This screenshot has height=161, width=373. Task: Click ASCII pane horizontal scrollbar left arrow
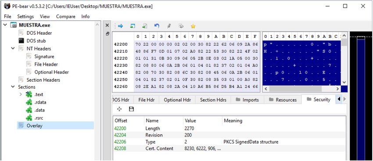[x=266, y=89]
